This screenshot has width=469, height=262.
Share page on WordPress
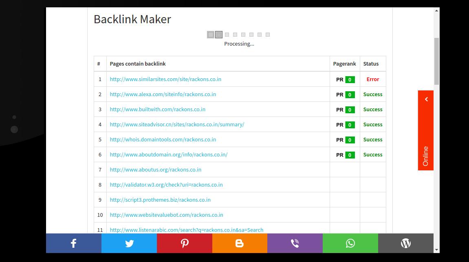[405, 243]
